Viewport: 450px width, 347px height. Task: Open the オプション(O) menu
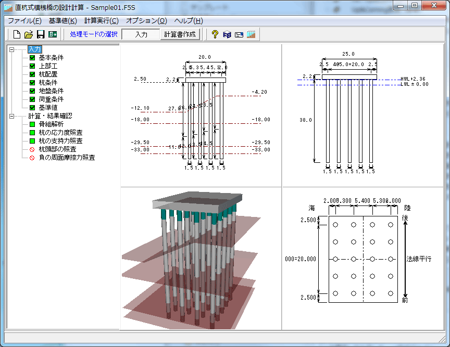[x=146, y=21]
